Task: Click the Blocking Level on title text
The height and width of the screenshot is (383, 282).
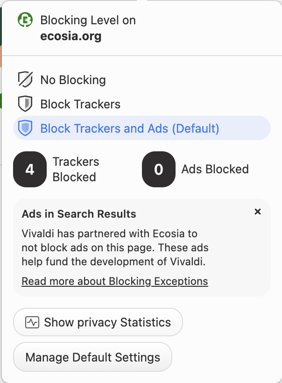Action: [88, 20]
